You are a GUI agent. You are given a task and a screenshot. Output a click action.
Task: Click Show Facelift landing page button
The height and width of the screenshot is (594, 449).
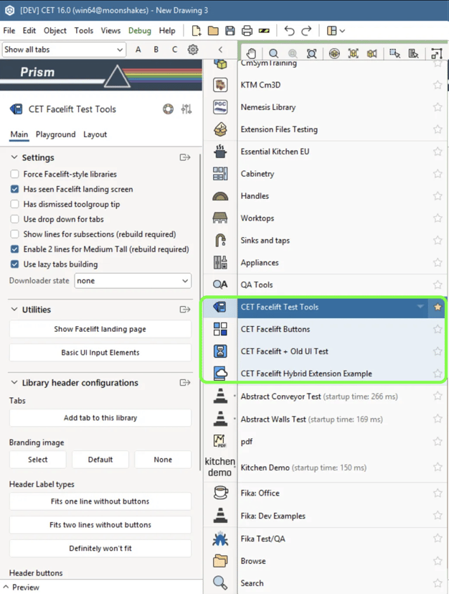click(x=100, y=329)
